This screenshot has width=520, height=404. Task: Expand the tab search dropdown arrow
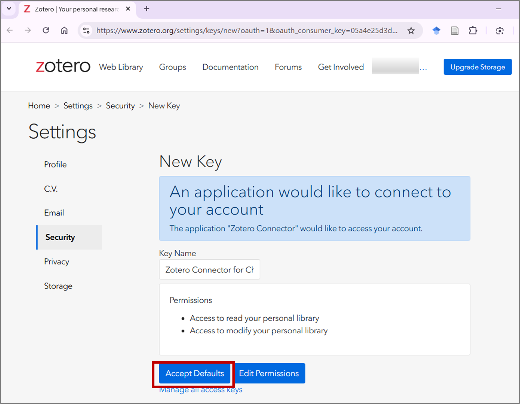tap(9, 8)
